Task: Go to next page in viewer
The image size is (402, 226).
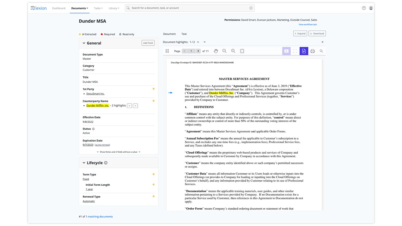Action: coord(198,51)
